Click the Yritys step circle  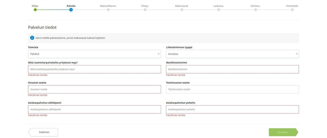[35, 9]
